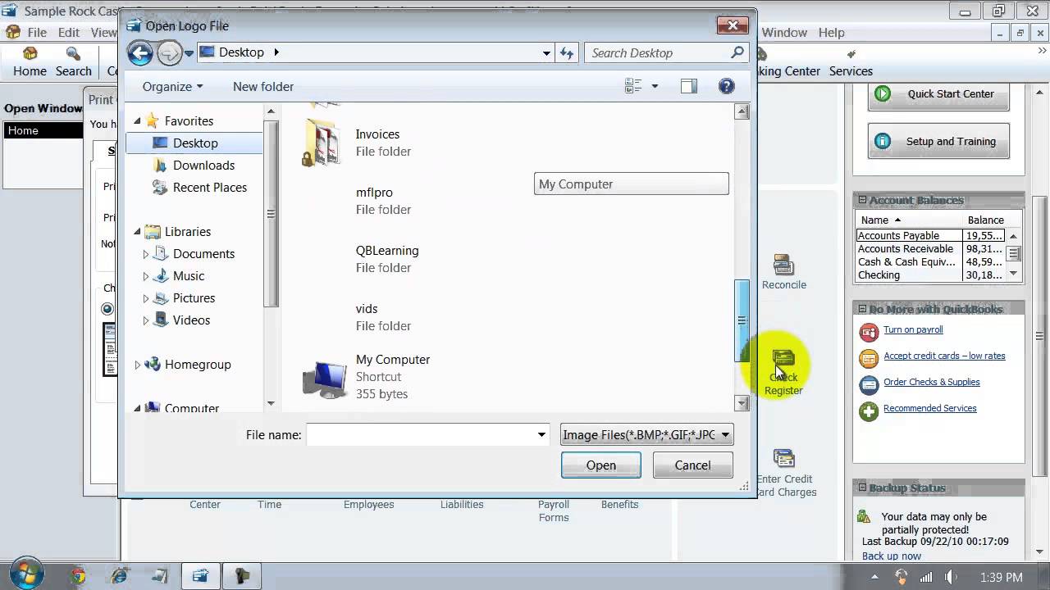This screenshot has width=1050, height=590.
Task: Collapse the Backup Status panel
Action: pos(862,488)
